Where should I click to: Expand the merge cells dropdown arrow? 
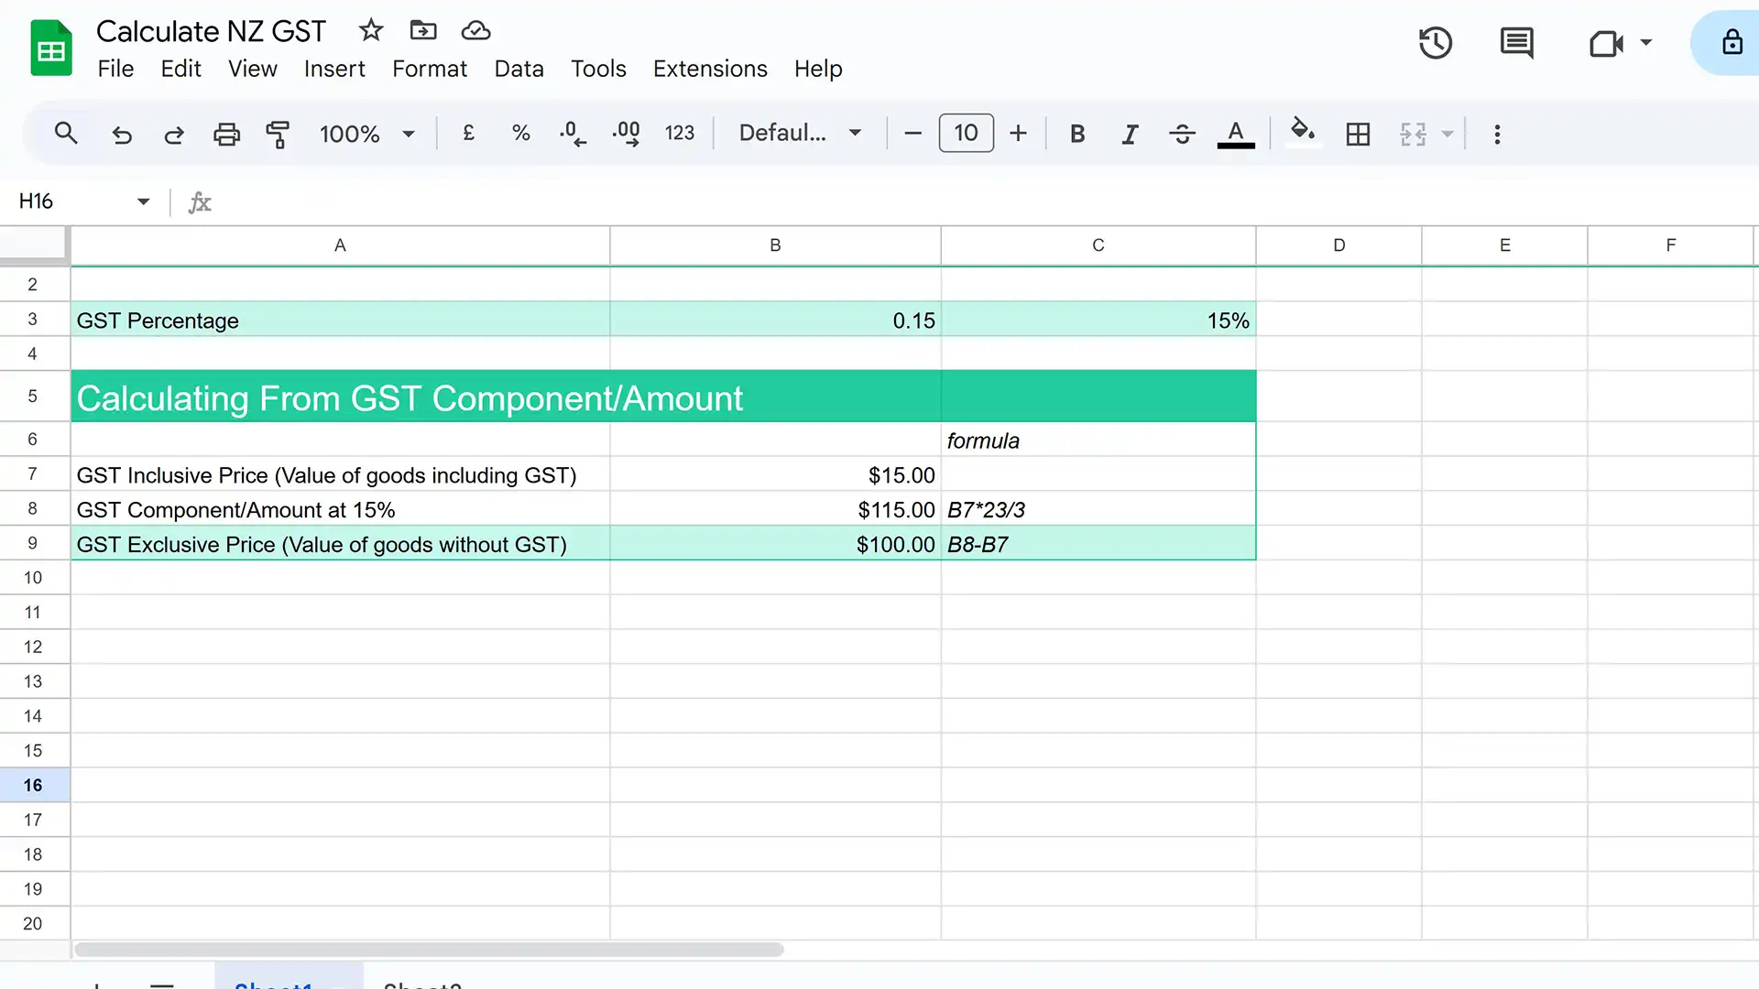coord(1448,135)
